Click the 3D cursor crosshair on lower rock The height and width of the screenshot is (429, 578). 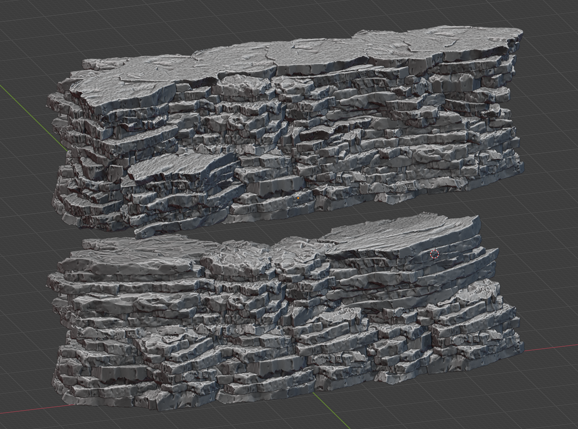click(434, 254)
